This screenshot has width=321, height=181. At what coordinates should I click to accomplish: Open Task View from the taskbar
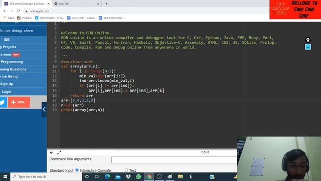click(x=97, y=176)
